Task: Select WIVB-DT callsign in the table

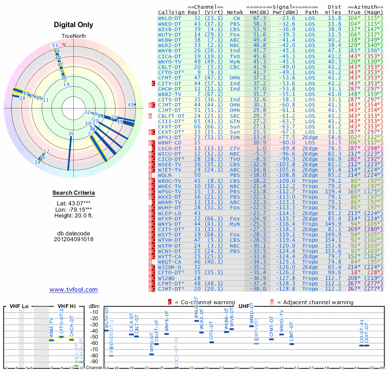Action: tap(169, 29)
